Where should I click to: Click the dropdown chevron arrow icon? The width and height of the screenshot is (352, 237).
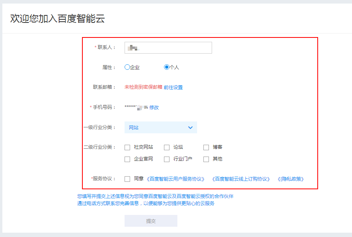tap(190, 128)
